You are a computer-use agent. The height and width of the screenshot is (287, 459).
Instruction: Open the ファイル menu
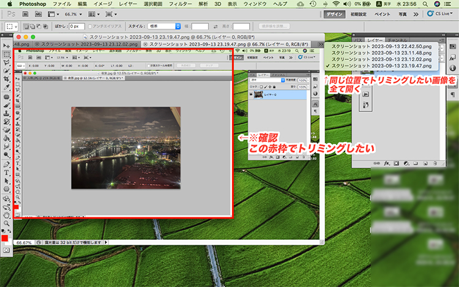pos(62,4)
